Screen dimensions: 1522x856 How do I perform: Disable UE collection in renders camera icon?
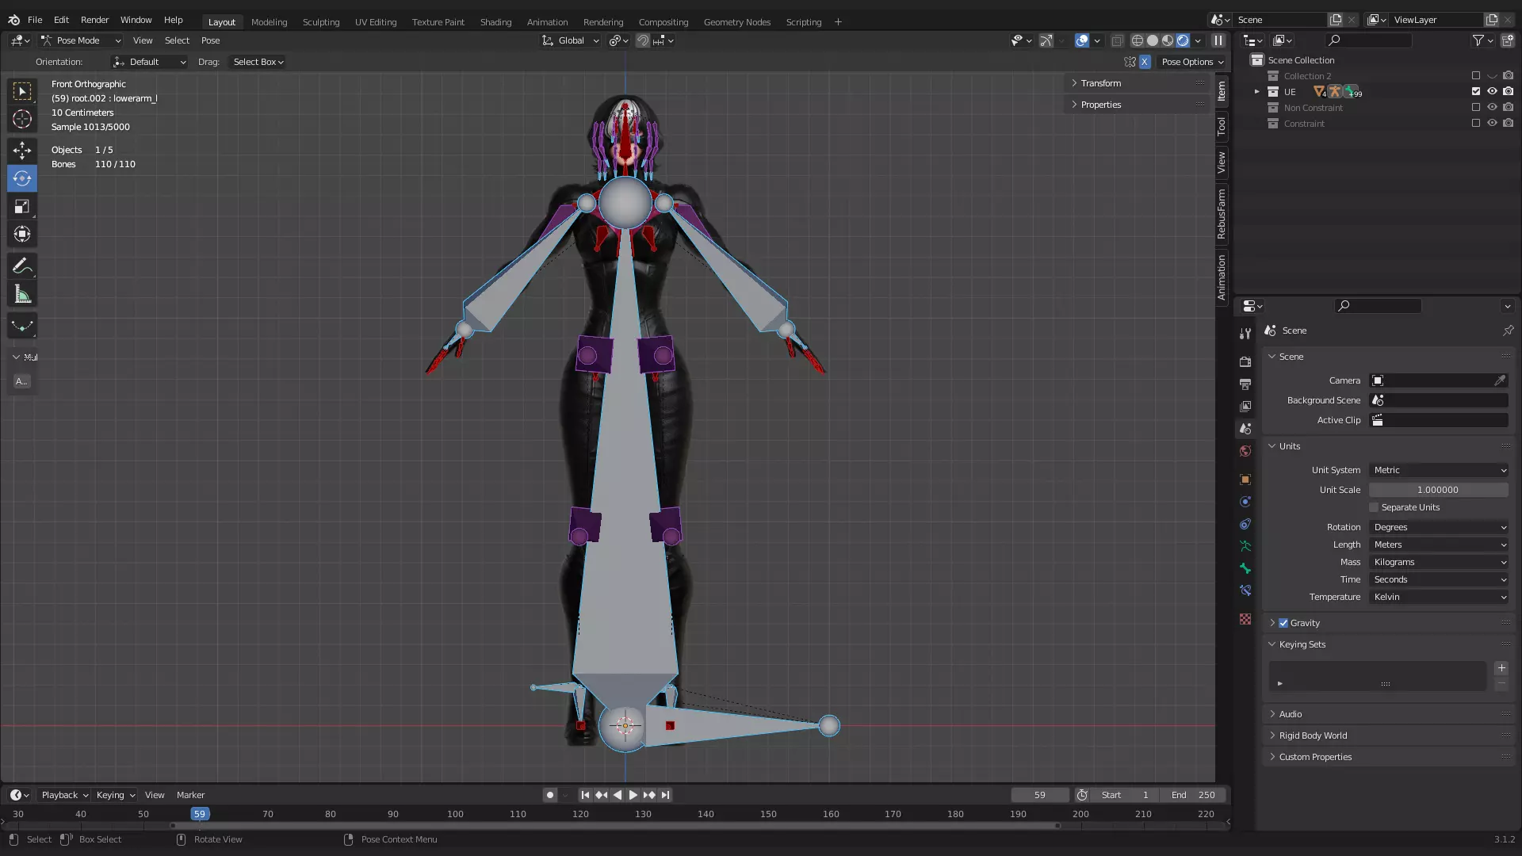click(1508, 92)
